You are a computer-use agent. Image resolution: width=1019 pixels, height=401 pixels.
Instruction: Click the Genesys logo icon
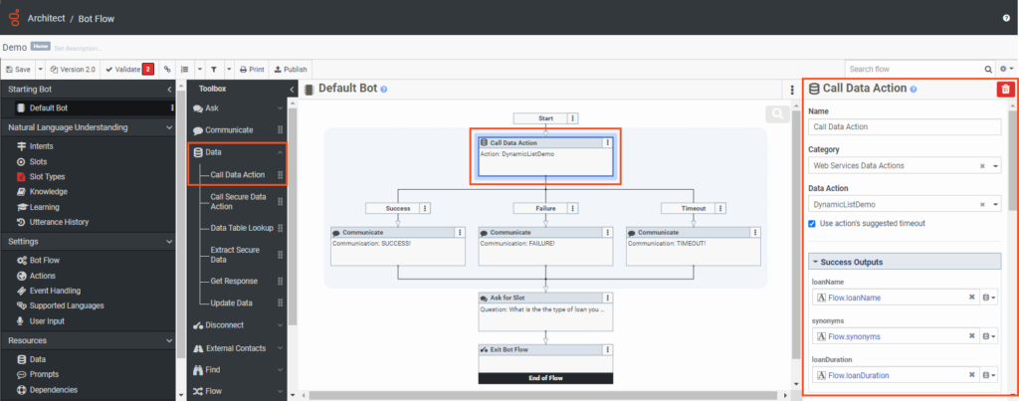(14, 18)
